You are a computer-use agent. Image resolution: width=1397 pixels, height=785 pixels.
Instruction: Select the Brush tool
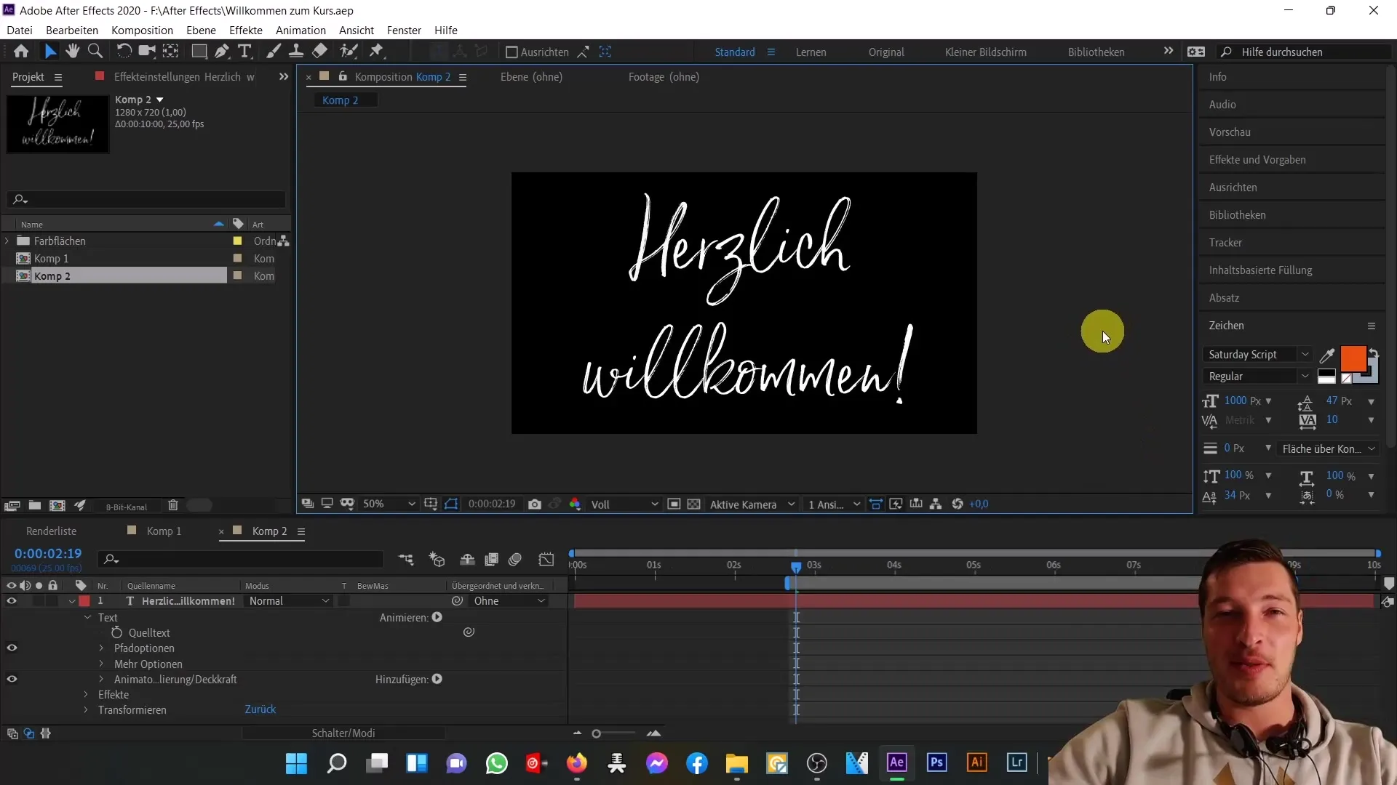tap(274, 51)
